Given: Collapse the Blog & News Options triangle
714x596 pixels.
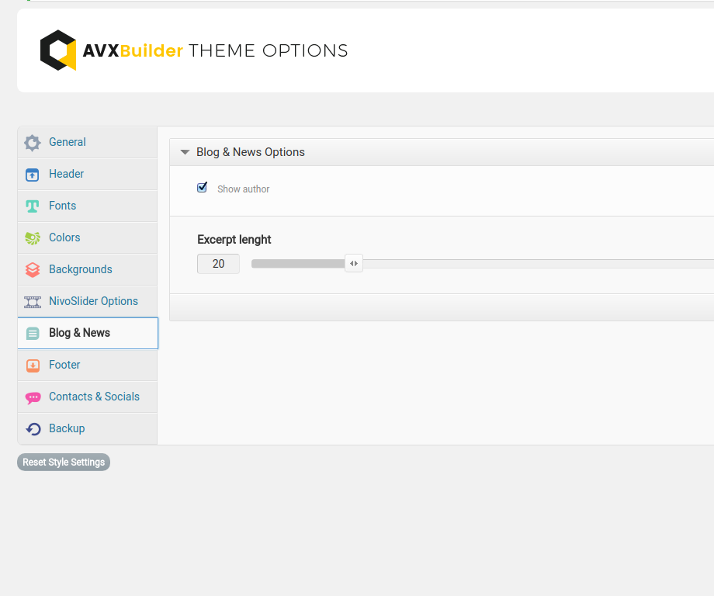Looking at the screenshot, I should (185, 153).
